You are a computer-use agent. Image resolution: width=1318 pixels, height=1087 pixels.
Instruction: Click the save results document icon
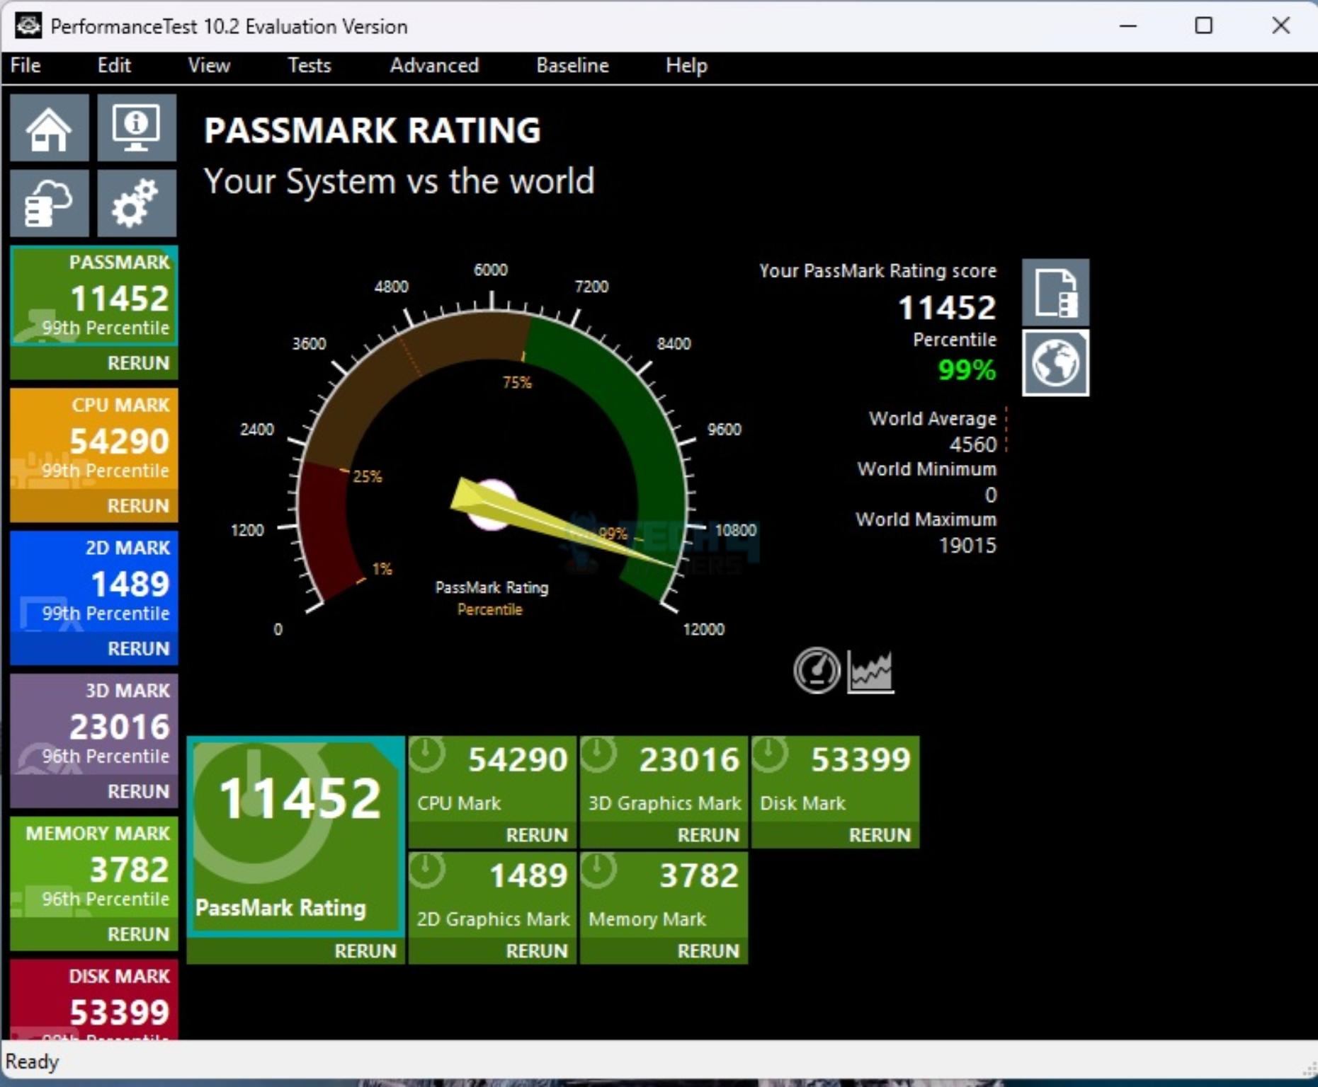coord(1055,292)
